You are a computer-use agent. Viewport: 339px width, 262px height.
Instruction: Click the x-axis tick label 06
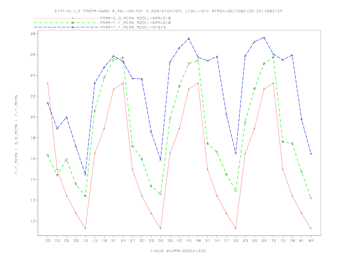pyautogui.click(x=67, y=241)
